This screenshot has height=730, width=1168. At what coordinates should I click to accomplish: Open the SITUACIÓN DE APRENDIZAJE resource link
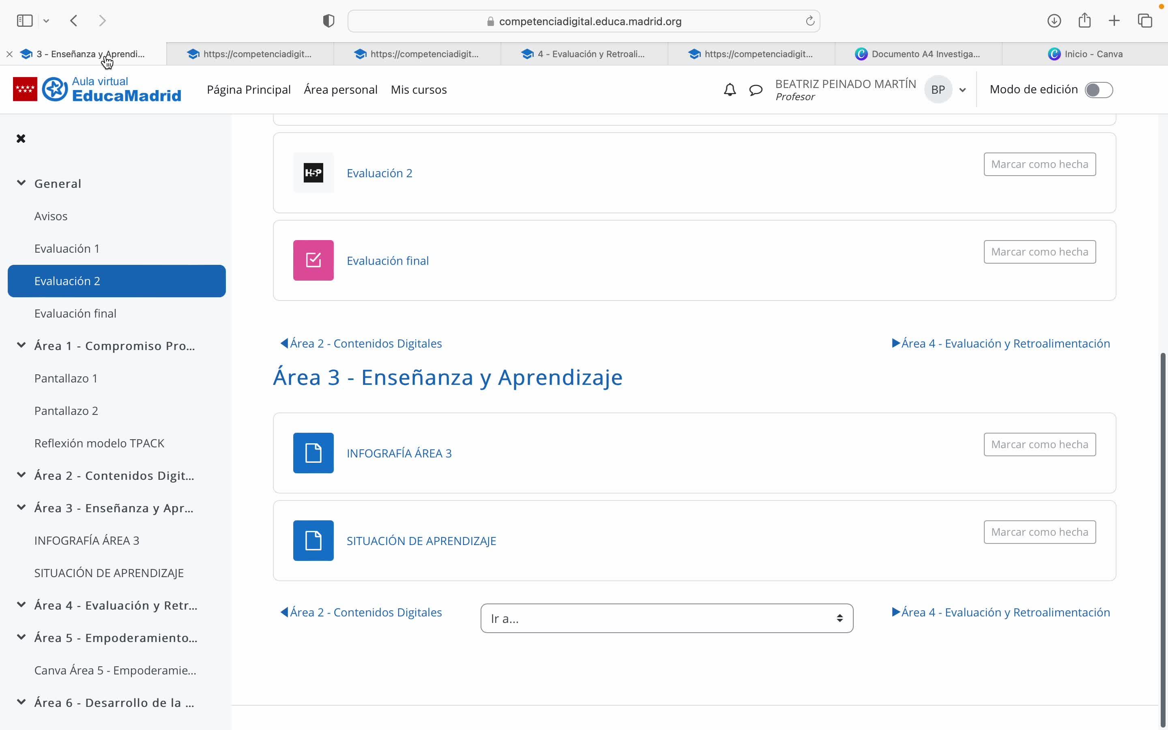click(x=421, y=541)
